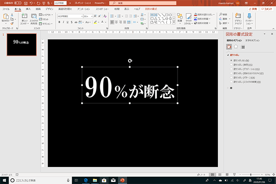Click the title bar search (検索) box

[143, 3]
